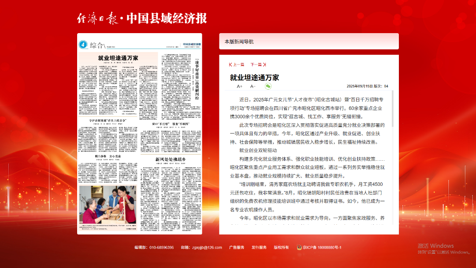Viewport: 476px width, 268px height.
Task: Open the 版权所有 footer link
Action: pos(281,248)
